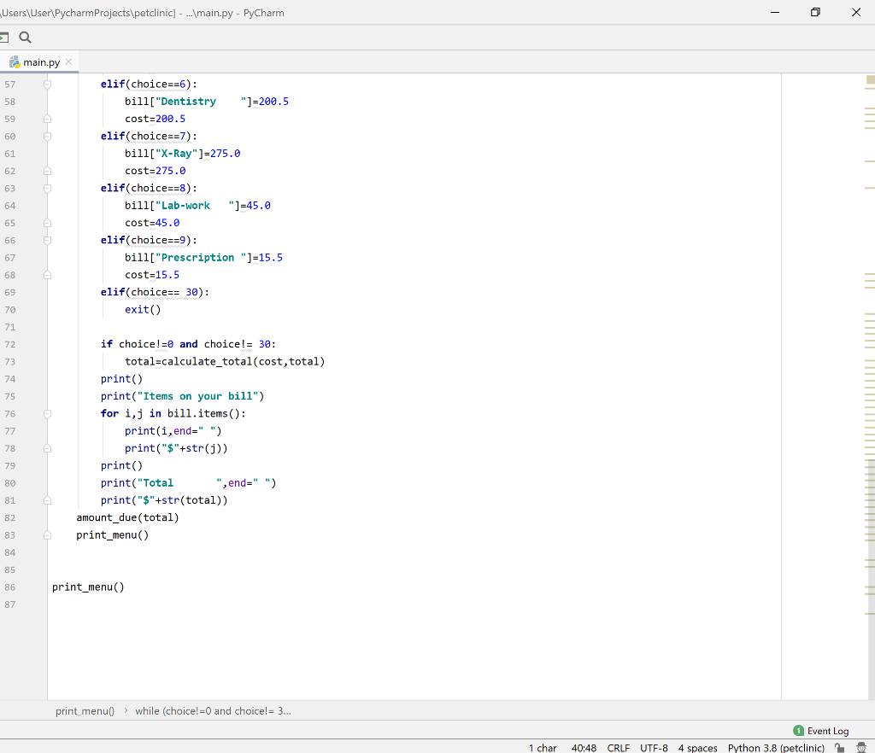The image size is (875, 753).
Task: Click the 40:48 caret position indicator
Action: click(584, 748)
